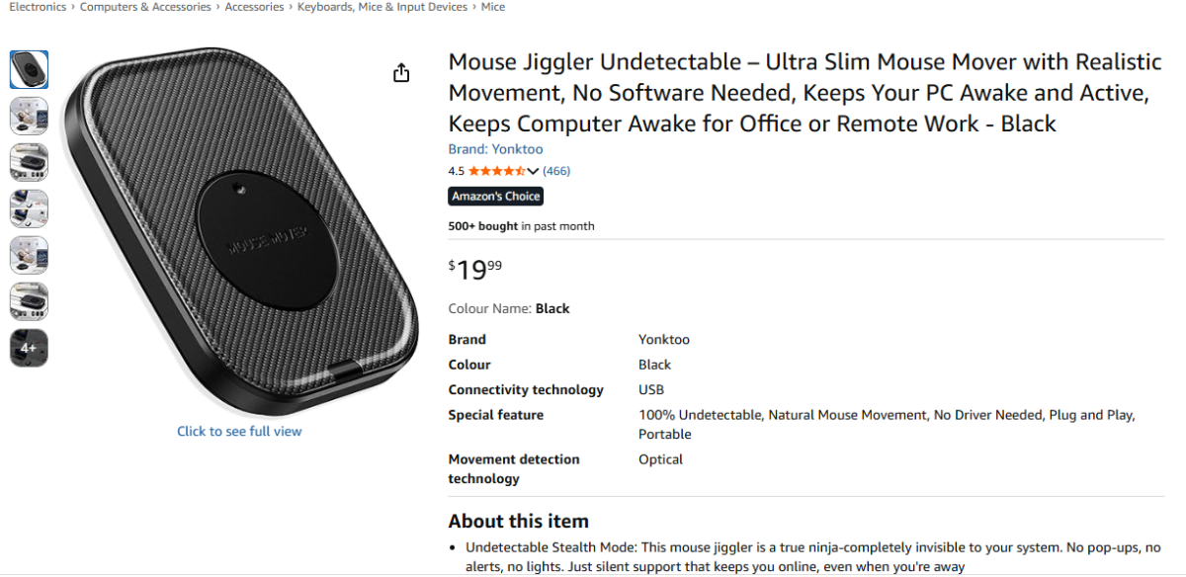Screen dimensions: 1186x577
Task: Open Computers & Accessories breadcrumb
Action: coord(145,7)
